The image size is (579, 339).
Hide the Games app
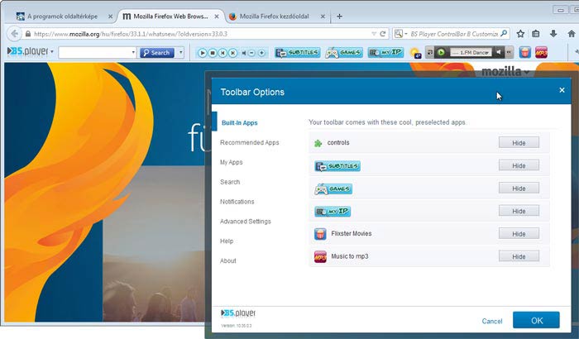[519, 189]
